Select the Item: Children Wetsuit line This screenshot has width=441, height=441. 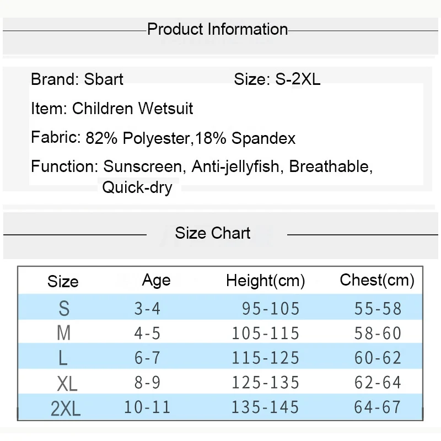click(x=112, y=109)
